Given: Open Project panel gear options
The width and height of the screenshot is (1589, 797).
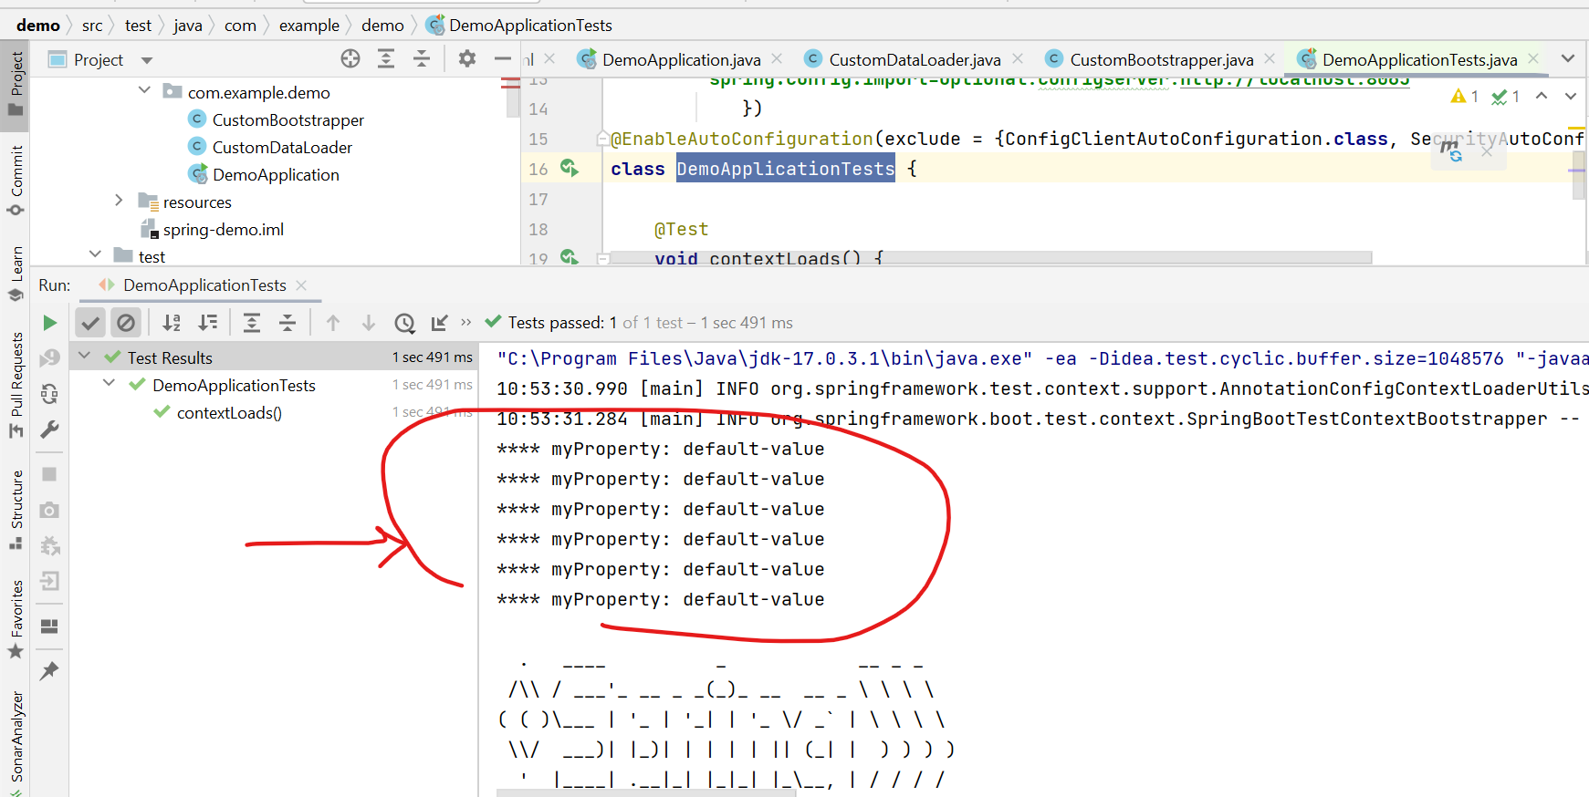Looking at the screenshot, I should [467, 59].
